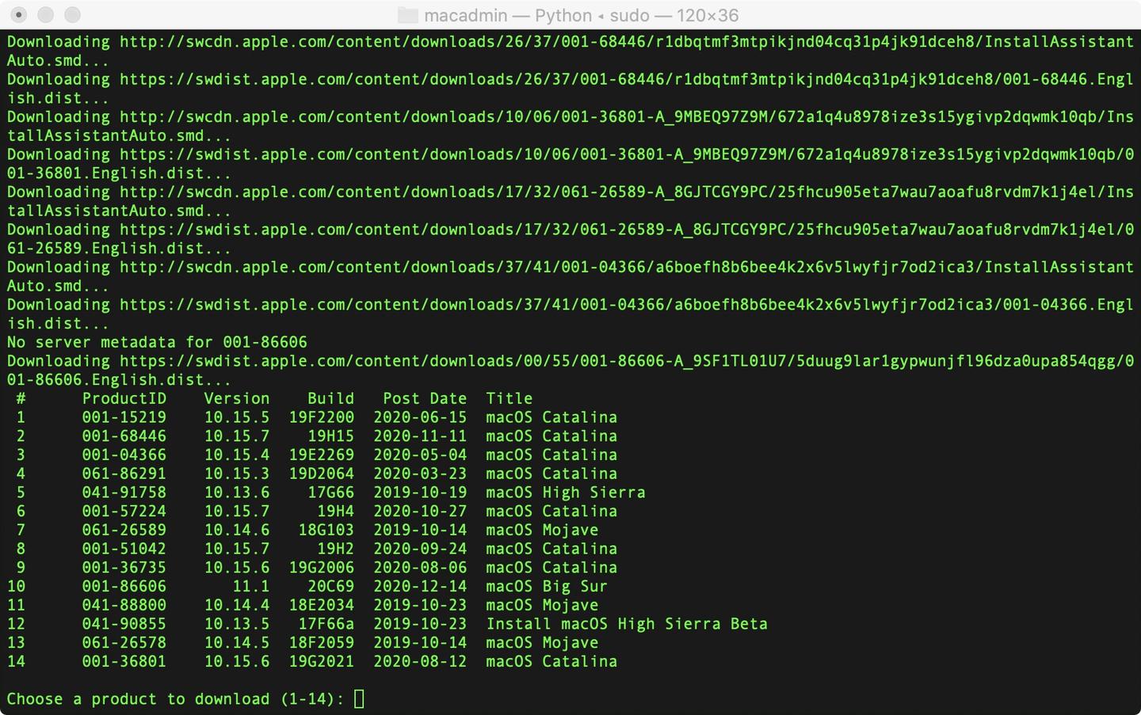Screen dimensions: 1141x715
Task: Click ProductID 001-15219 in row 1
Action: [x=124, y=417]
